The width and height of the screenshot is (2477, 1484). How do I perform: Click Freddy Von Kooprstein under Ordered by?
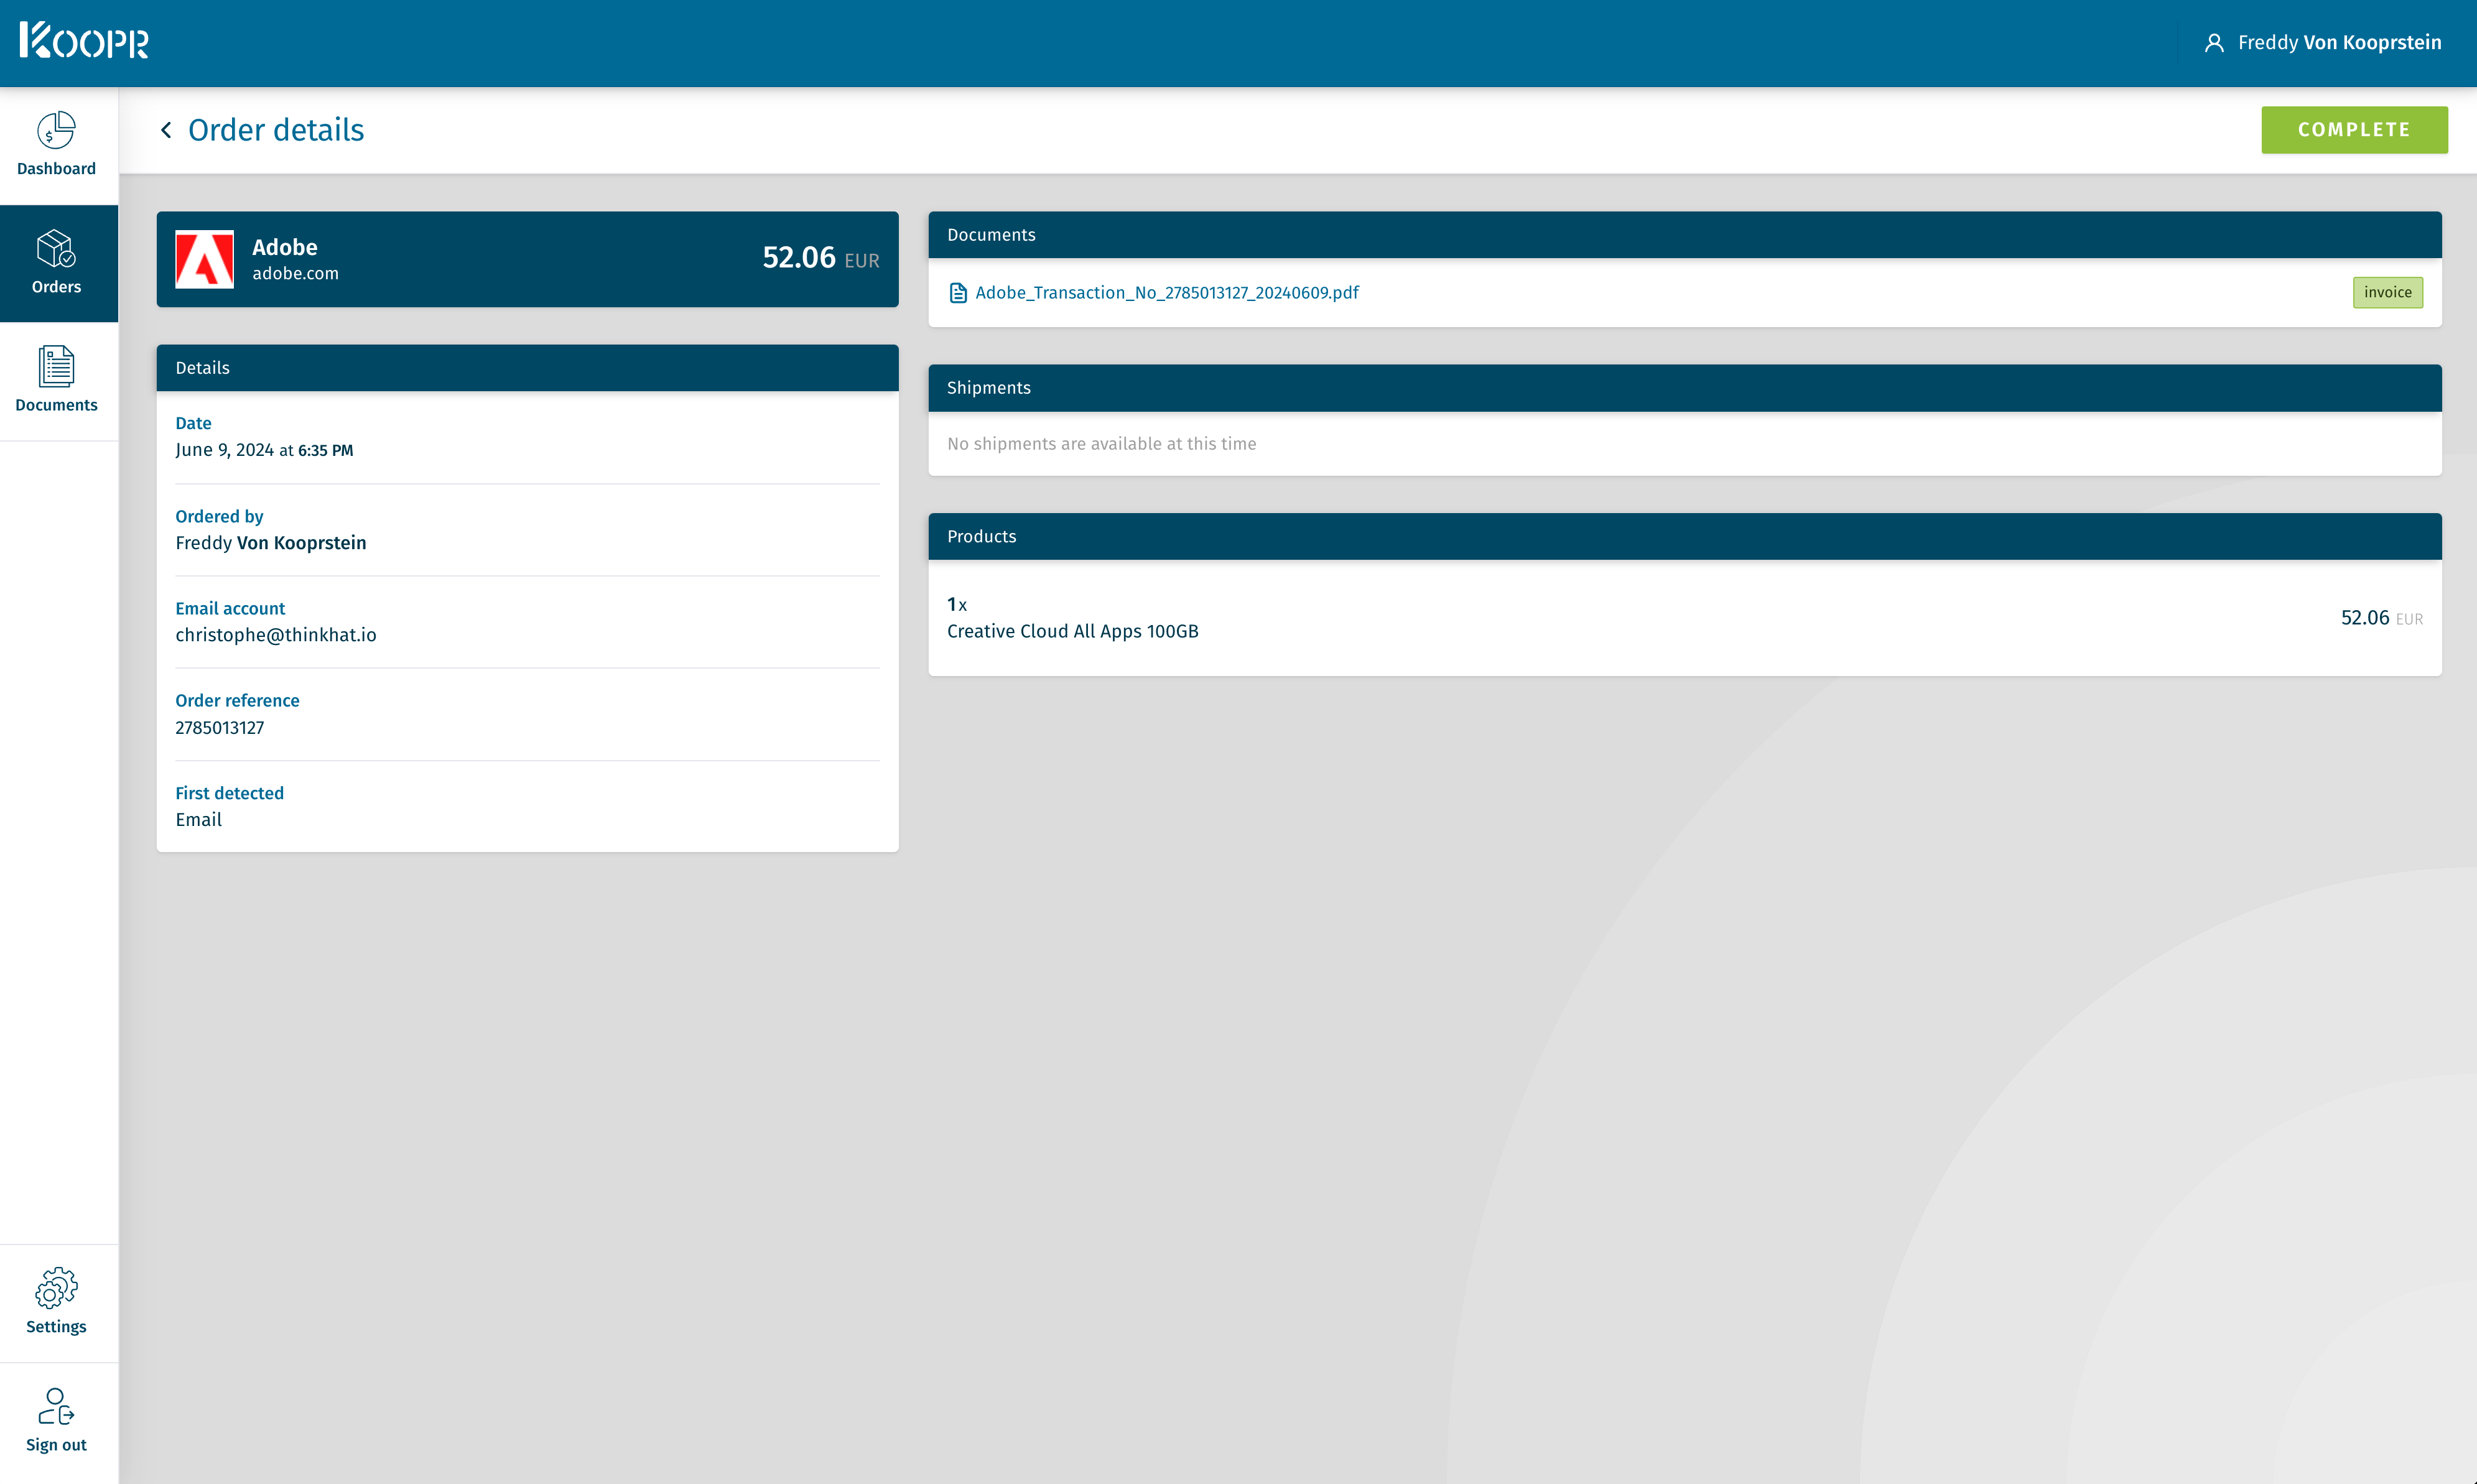point(271,543)
